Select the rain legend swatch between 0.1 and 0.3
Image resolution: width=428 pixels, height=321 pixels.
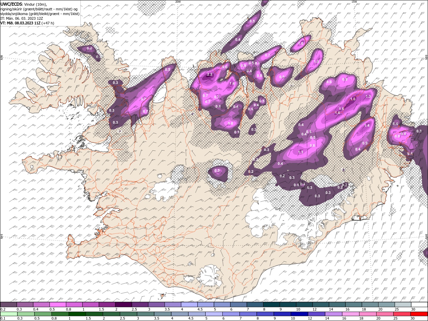click(x=9, y=314)
